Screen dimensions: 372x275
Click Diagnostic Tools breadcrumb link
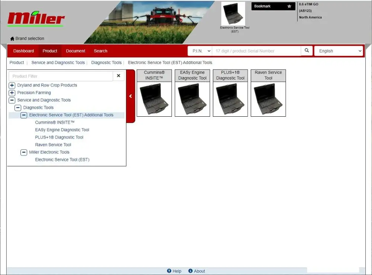point(106,62)
